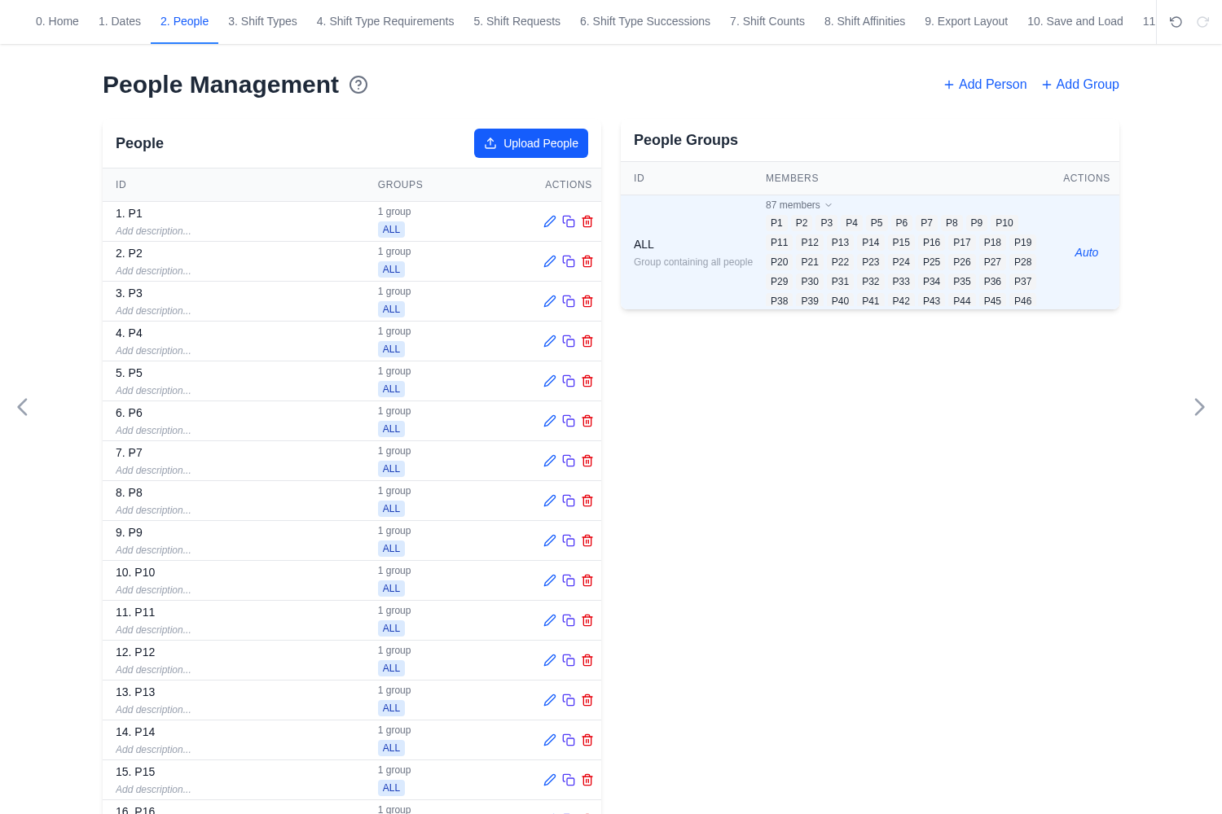Screen dimensions: 1222x814
Task: Go to next page with right chevron
Action: (1199, 407)
